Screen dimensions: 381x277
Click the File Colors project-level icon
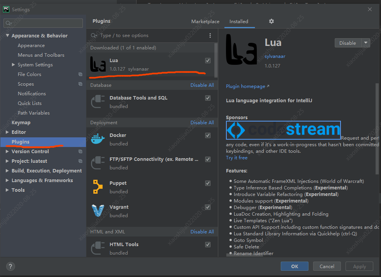81,74
